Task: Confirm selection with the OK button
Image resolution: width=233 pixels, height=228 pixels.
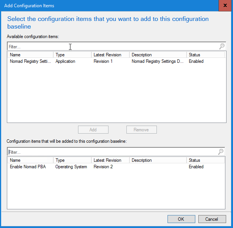Action: point(181,219)
